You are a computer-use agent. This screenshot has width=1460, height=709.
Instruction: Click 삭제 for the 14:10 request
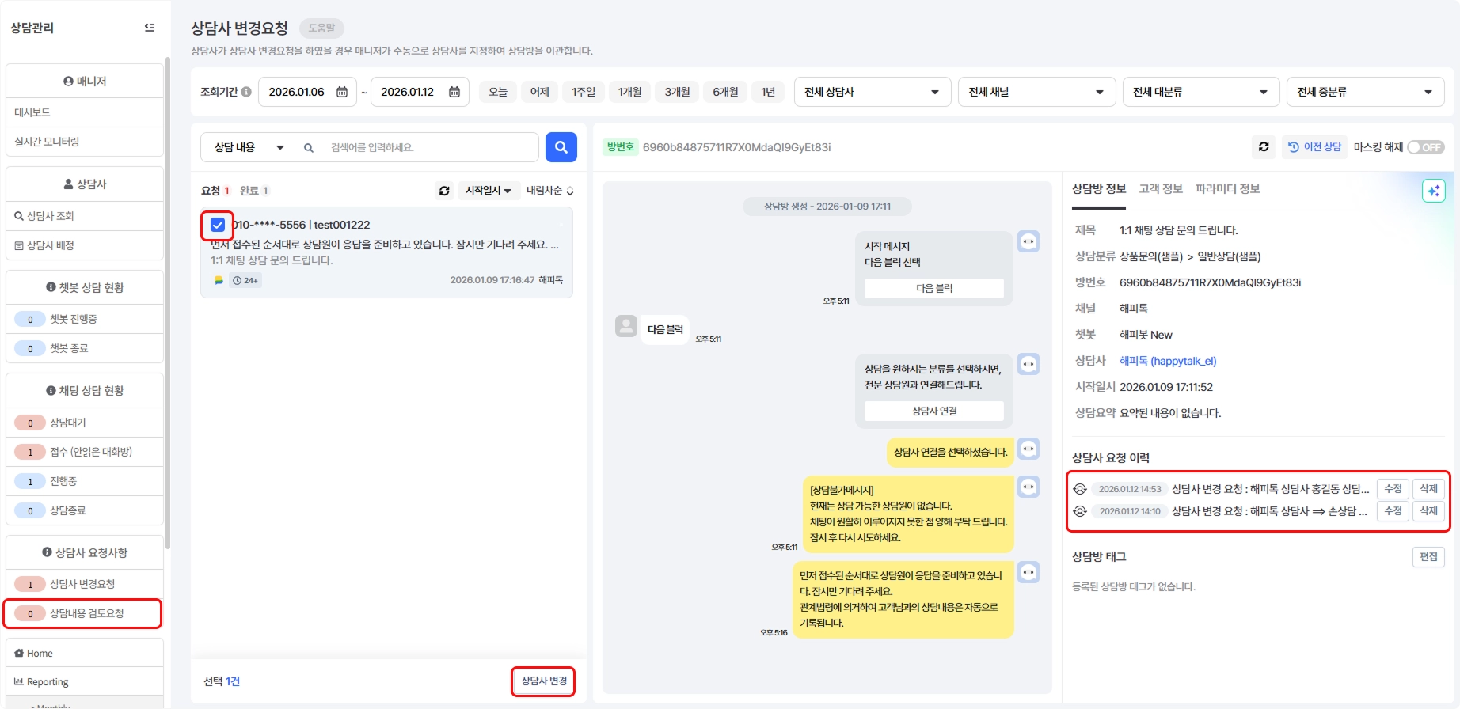(1429, 511)
